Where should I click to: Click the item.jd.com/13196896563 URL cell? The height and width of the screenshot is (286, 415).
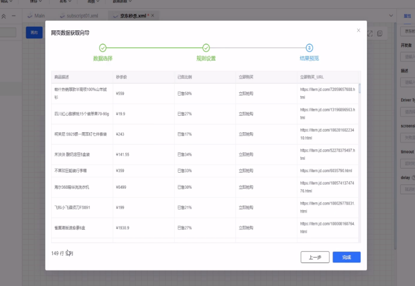[x=328, y=114]
